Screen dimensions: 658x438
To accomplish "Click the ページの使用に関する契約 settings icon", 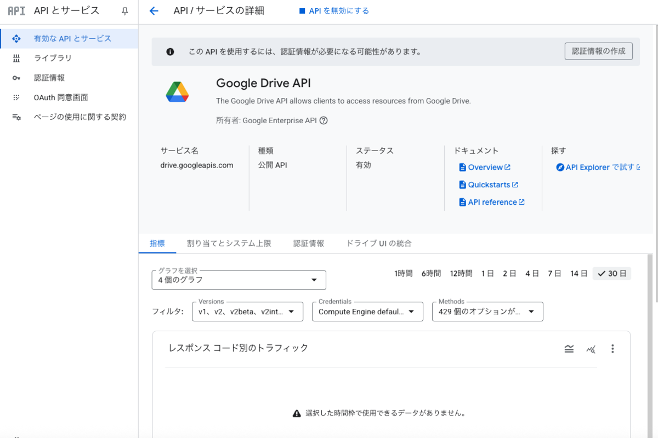I will point(16,117).
